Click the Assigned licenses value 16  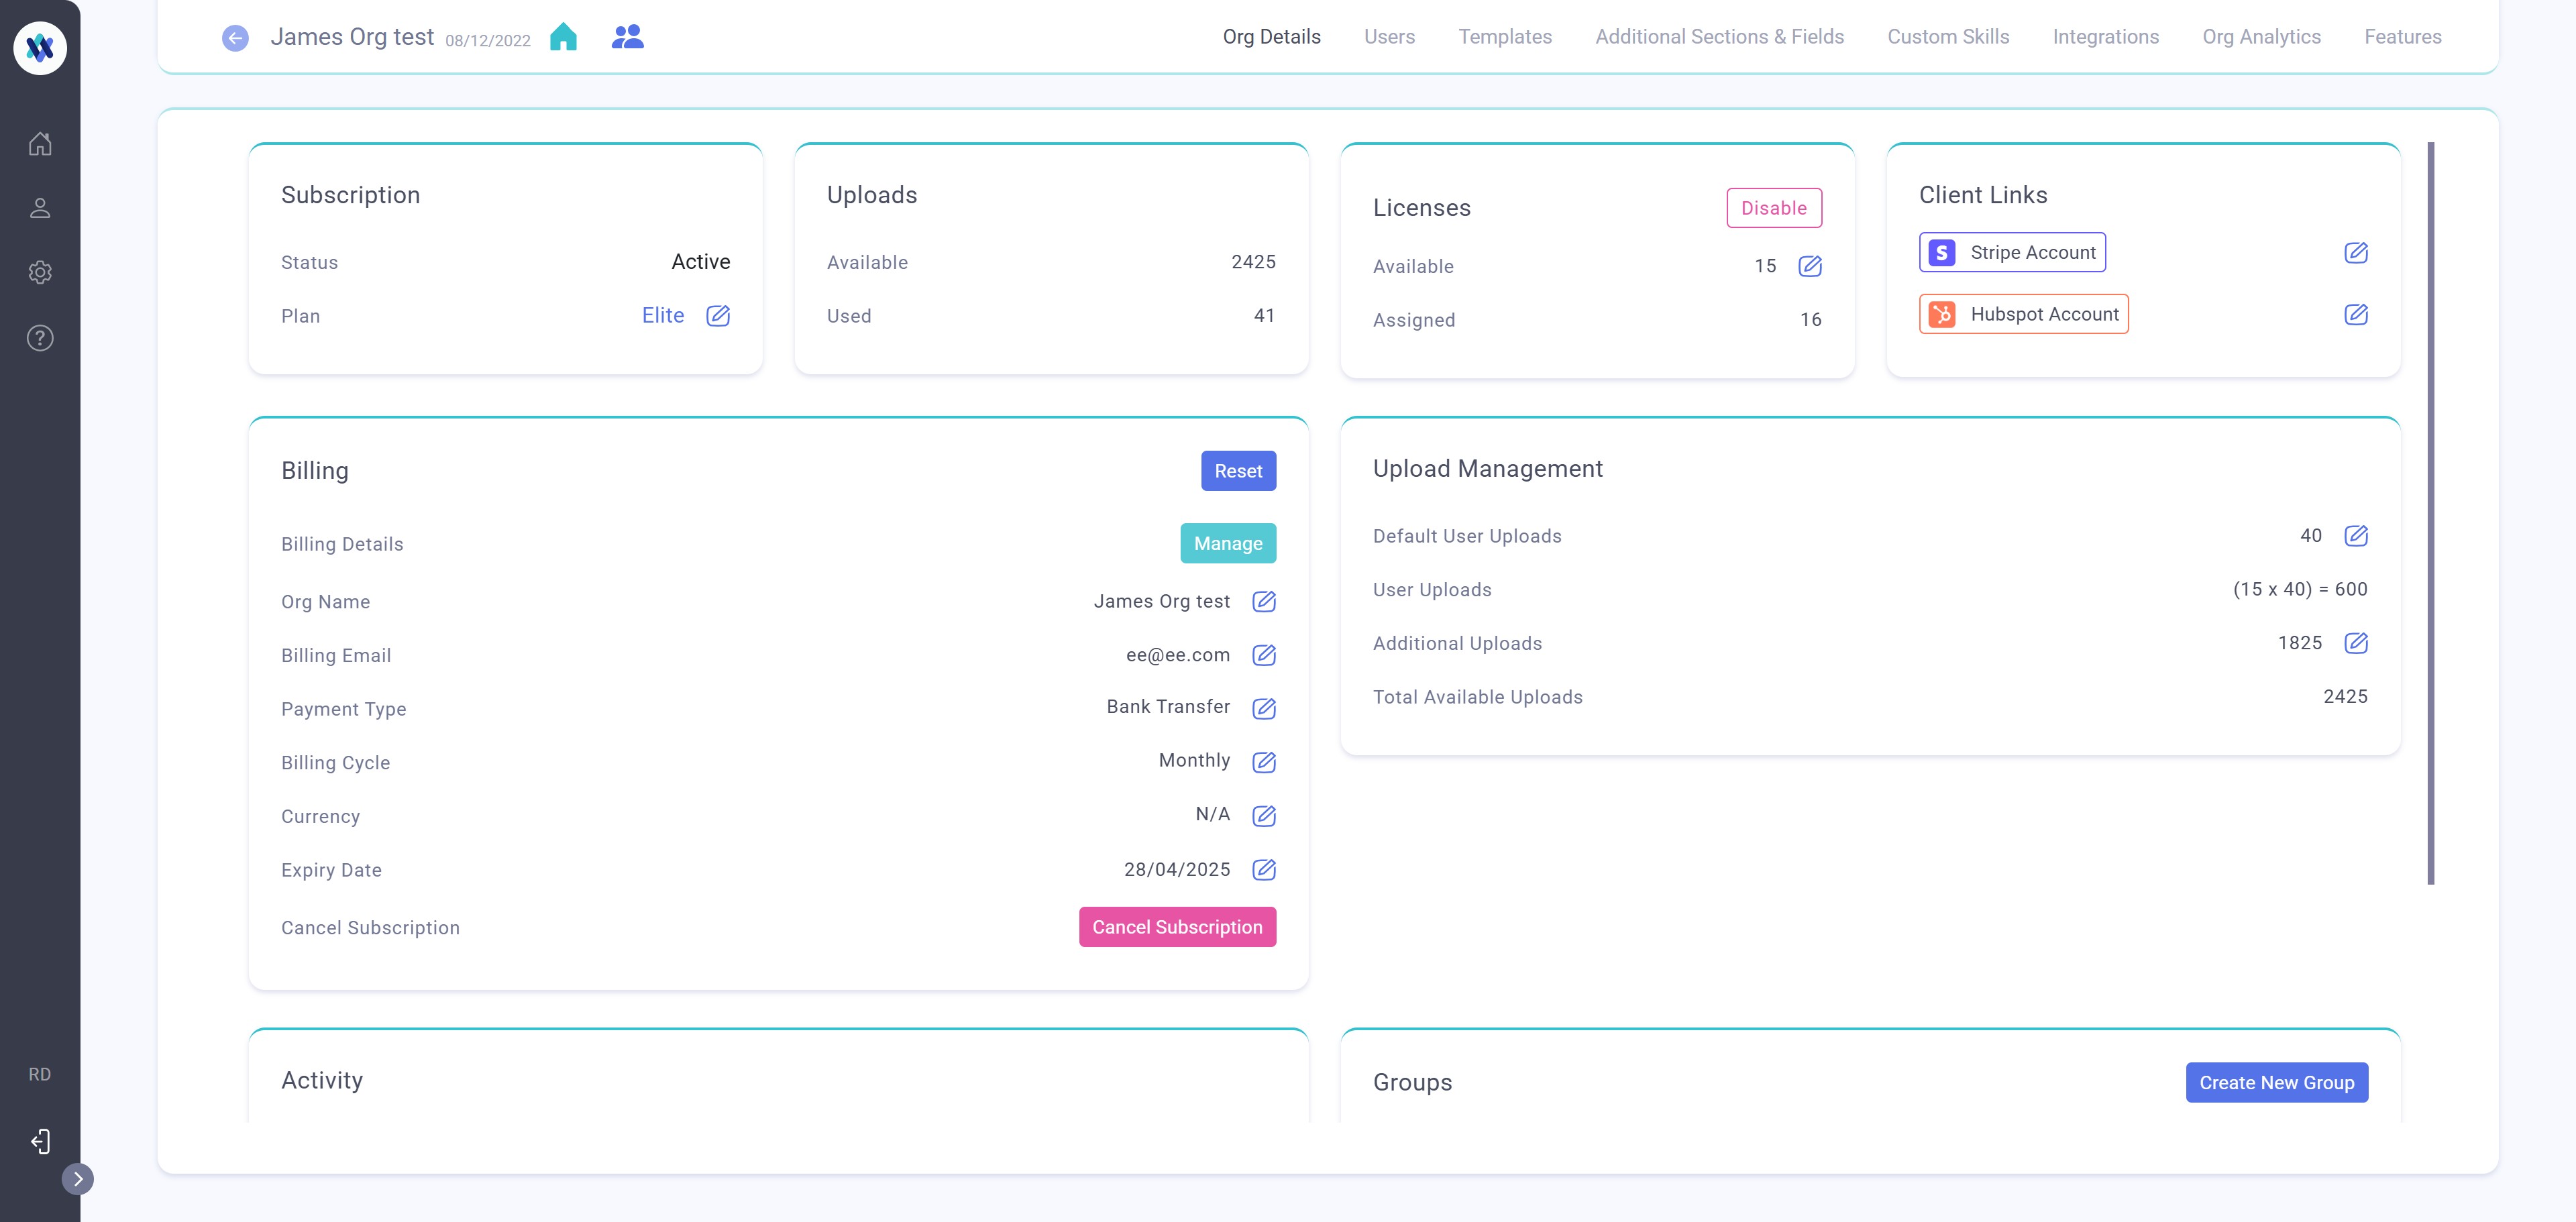point(1811,320)
